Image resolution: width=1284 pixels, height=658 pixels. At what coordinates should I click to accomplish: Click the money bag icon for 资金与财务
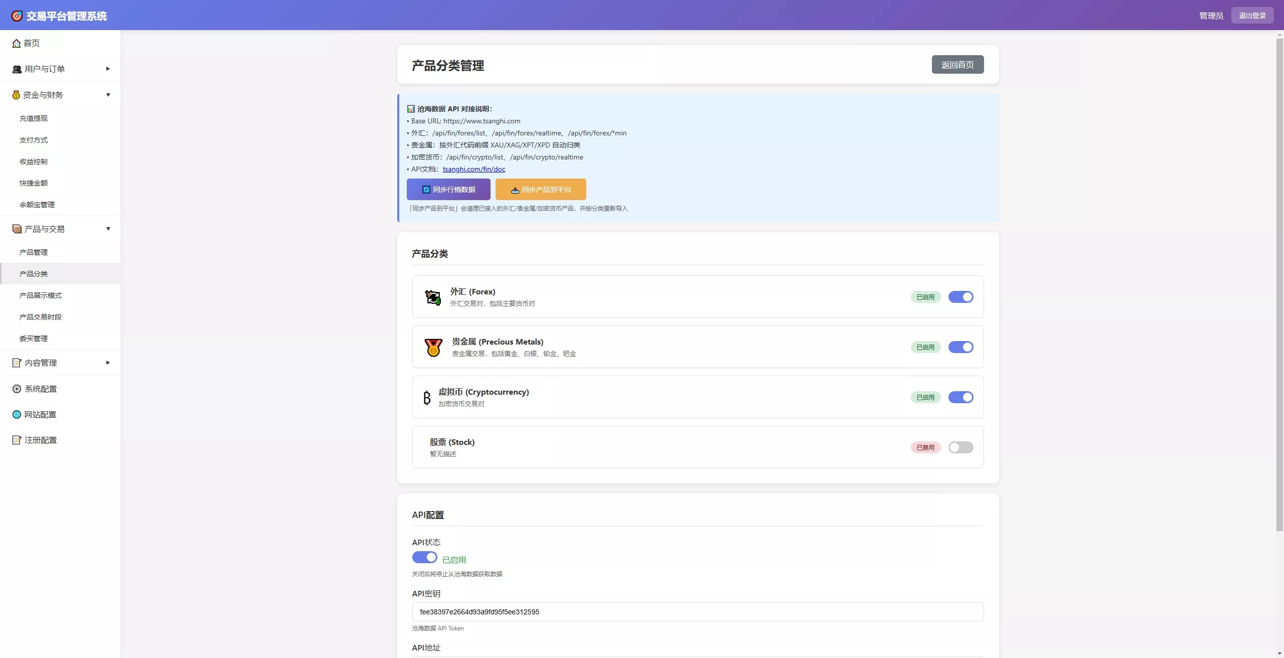(16, 95)
